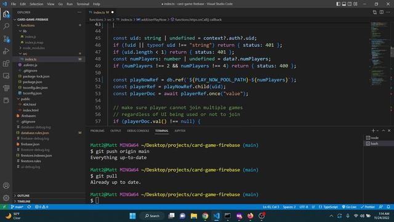This screenshot has width=394, height=222.
Task: Open the notifications bell in status bar
Action: tap(388, 207)
